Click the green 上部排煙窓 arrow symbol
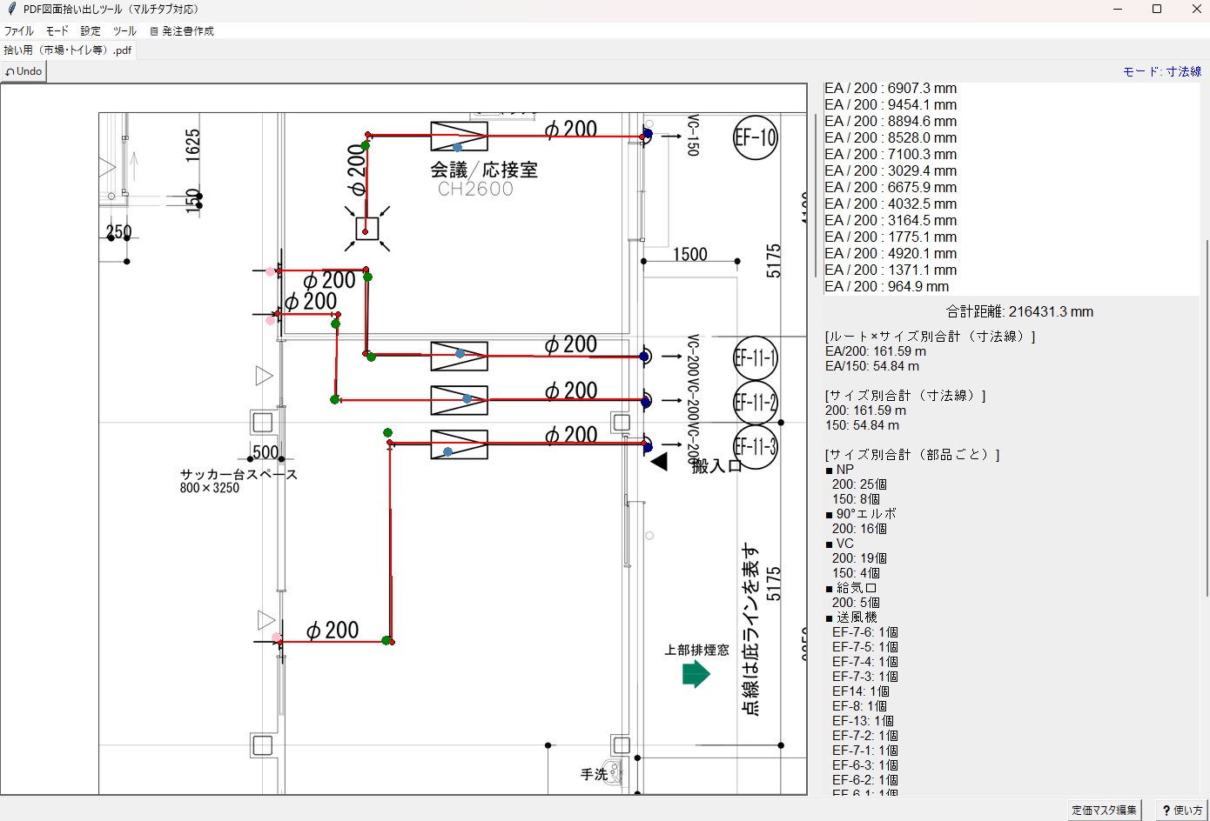The image size is (1210, 821). pyautogui.click(x=696, y=674)
